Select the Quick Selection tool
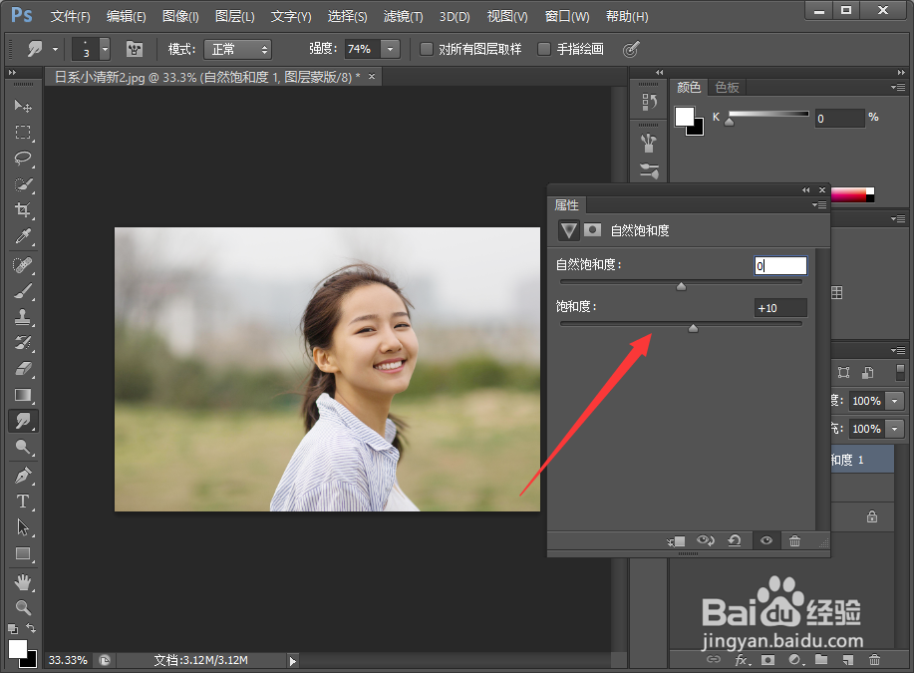Screen dimensions: 914x673 [x=23, y=184]
